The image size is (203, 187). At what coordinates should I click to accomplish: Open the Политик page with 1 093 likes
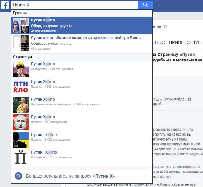pyautogui.click(x=82, y=87)
